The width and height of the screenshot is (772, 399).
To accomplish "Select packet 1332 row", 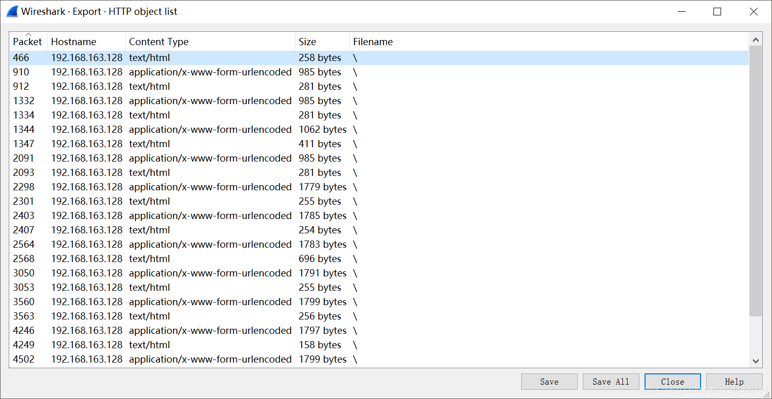I will (379, 101).
